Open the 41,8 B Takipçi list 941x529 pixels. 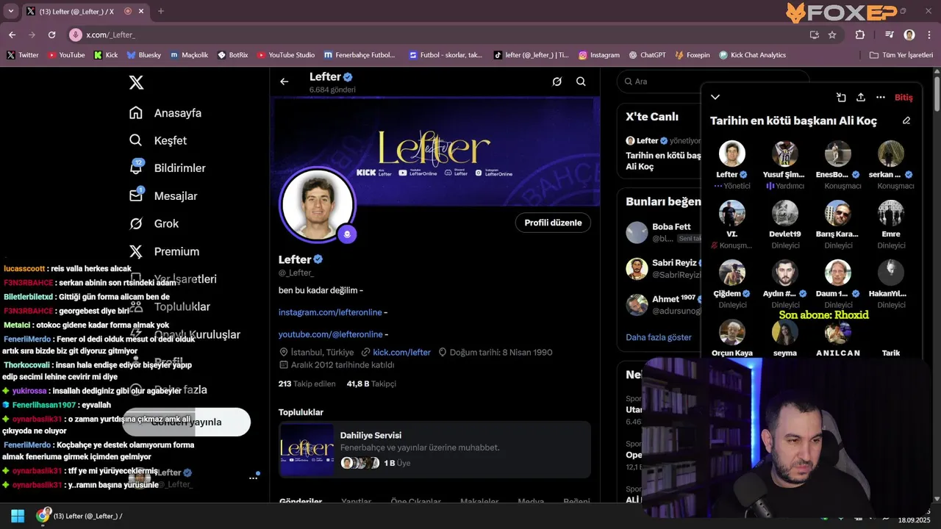(371, 384)
